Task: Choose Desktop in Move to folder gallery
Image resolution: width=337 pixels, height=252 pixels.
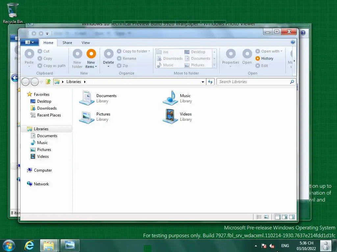Action: tap(195, 52)
